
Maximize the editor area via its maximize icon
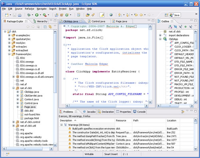pos(153,21)
